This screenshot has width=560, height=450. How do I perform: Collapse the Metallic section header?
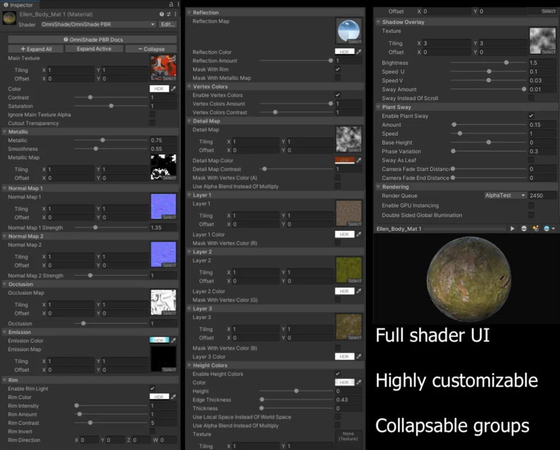coord(18,132)
